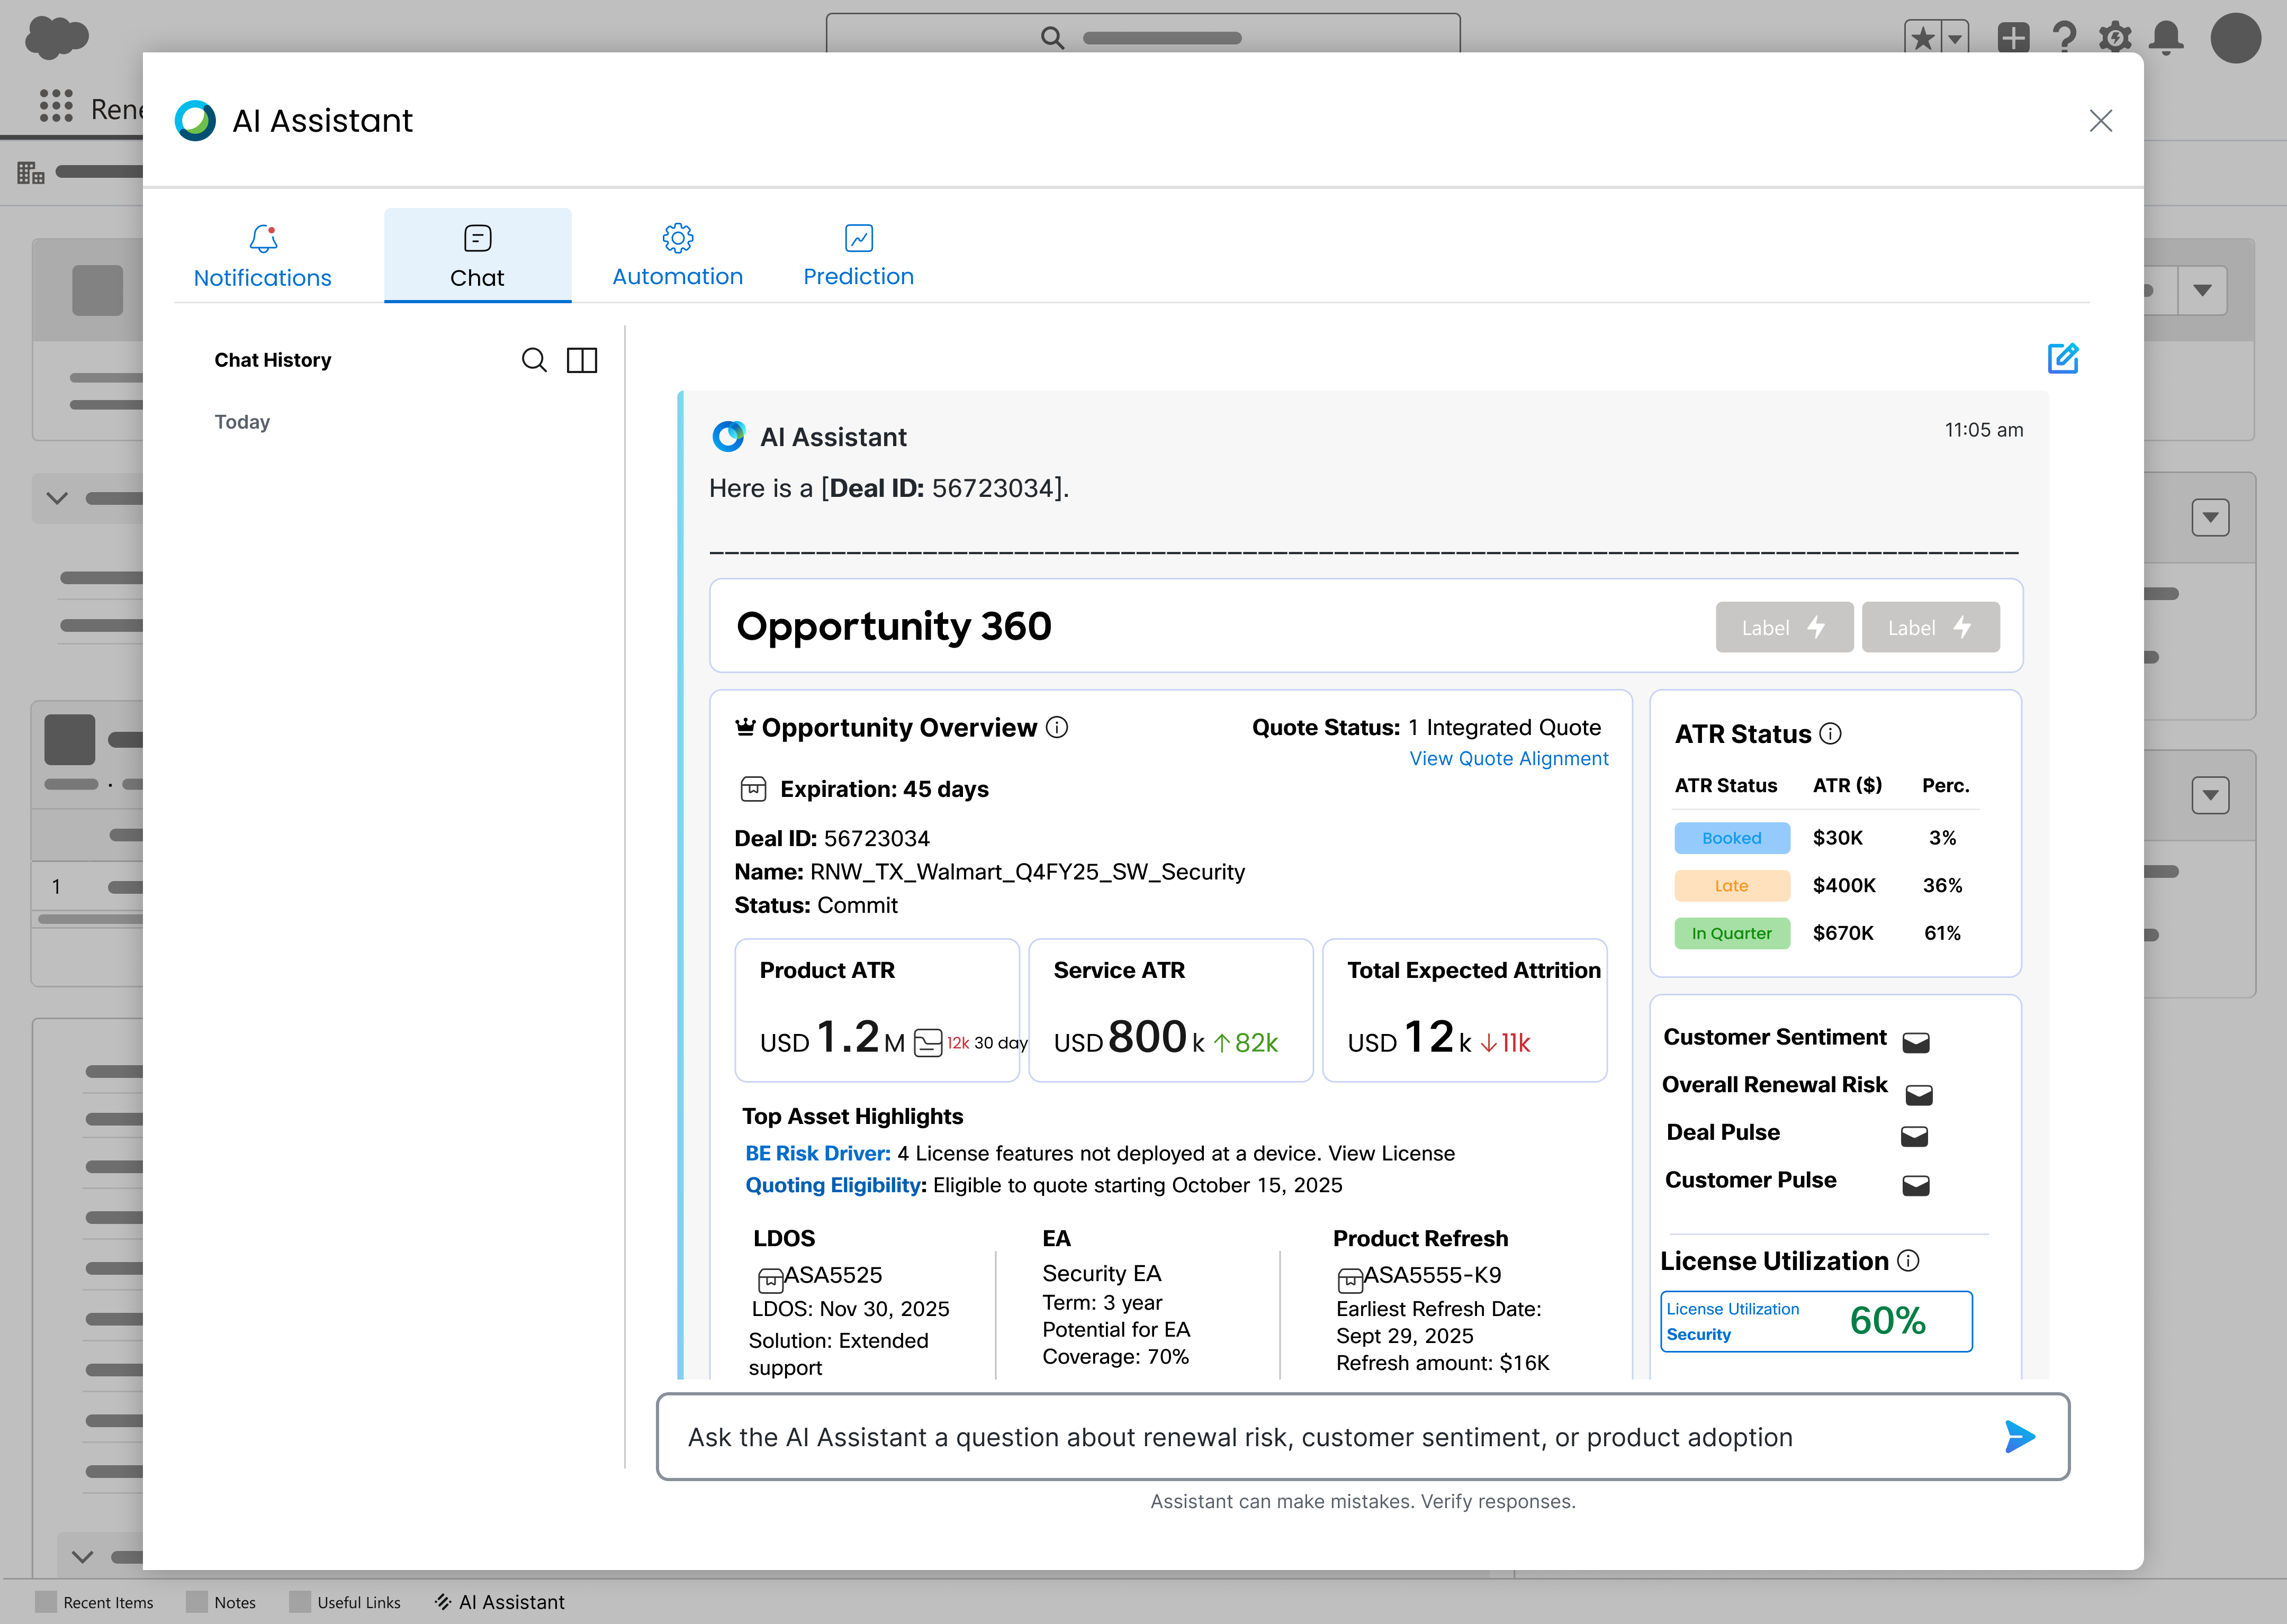Open the Overall Renewal Risk indicator icon
The image size is (2287, 1624).
click(1918, 1095)
